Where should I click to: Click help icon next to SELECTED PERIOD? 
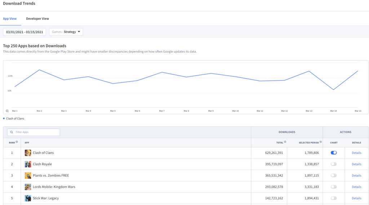tap(320, 142)
